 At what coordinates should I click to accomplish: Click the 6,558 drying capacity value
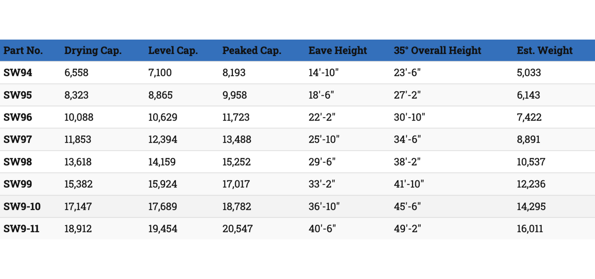pos(76,73)
